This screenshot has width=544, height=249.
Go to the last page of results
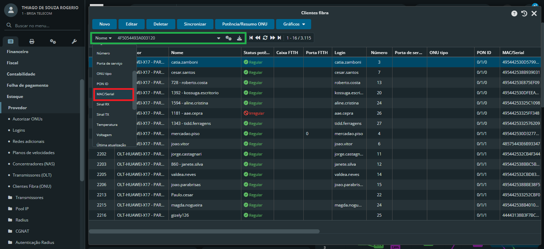coord(279,38)
